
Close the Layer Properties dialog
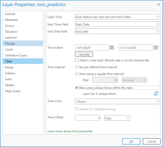click(x=158, y=4)
